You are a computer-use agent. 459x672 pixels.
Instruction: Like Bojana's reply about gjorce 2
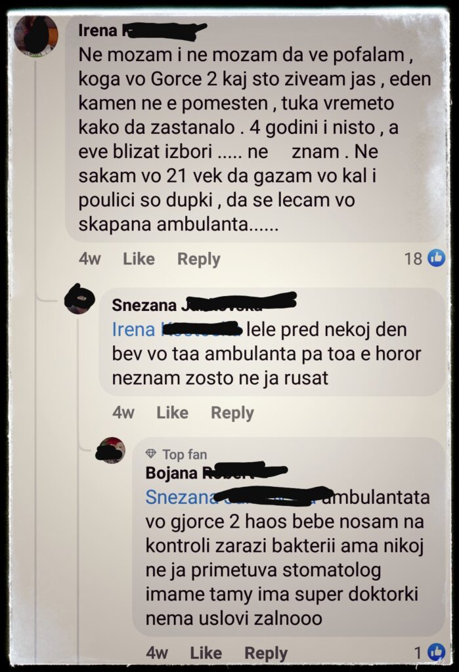coord(206,653)
